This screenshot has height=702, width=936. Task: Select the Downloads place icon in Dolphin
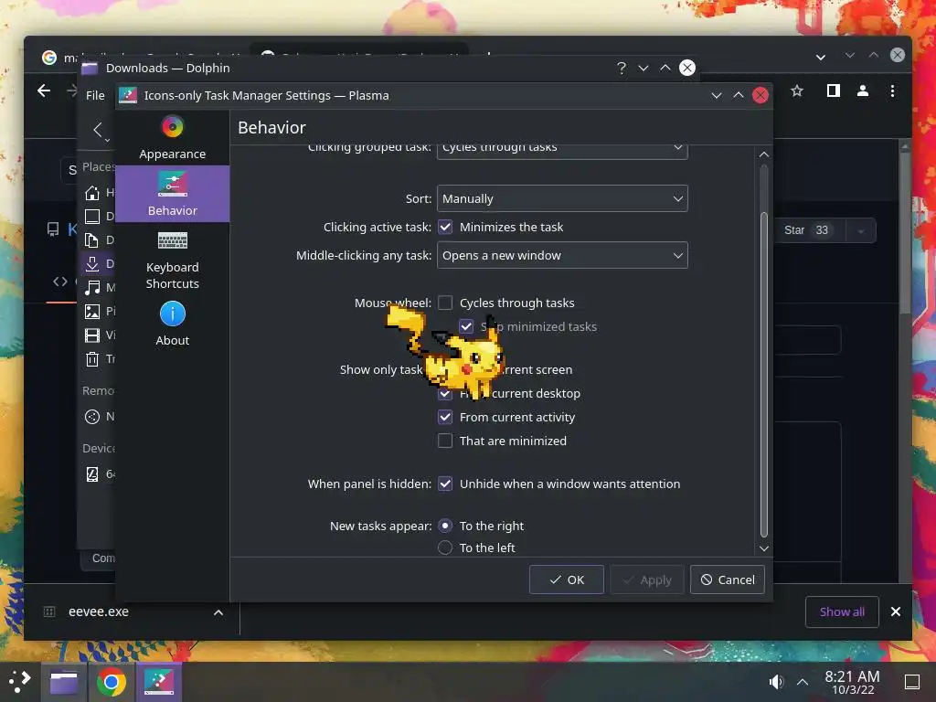92,263
